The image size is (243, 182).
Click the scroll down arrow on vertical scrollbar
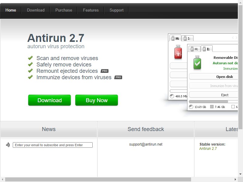click(240, 174)
